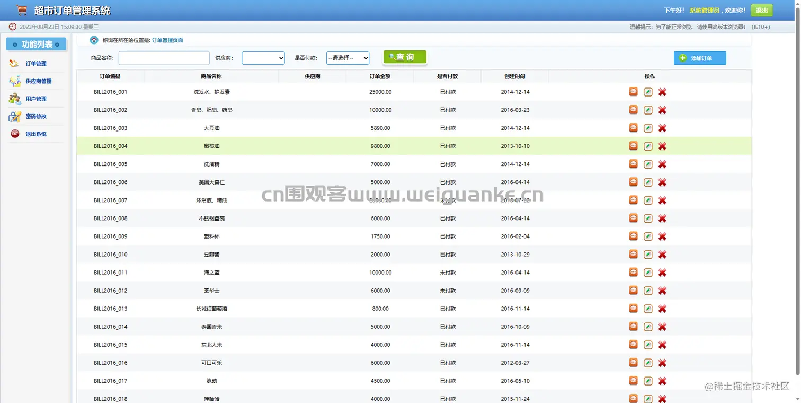View details of order BILL2016_005

(x=633, y=163)
